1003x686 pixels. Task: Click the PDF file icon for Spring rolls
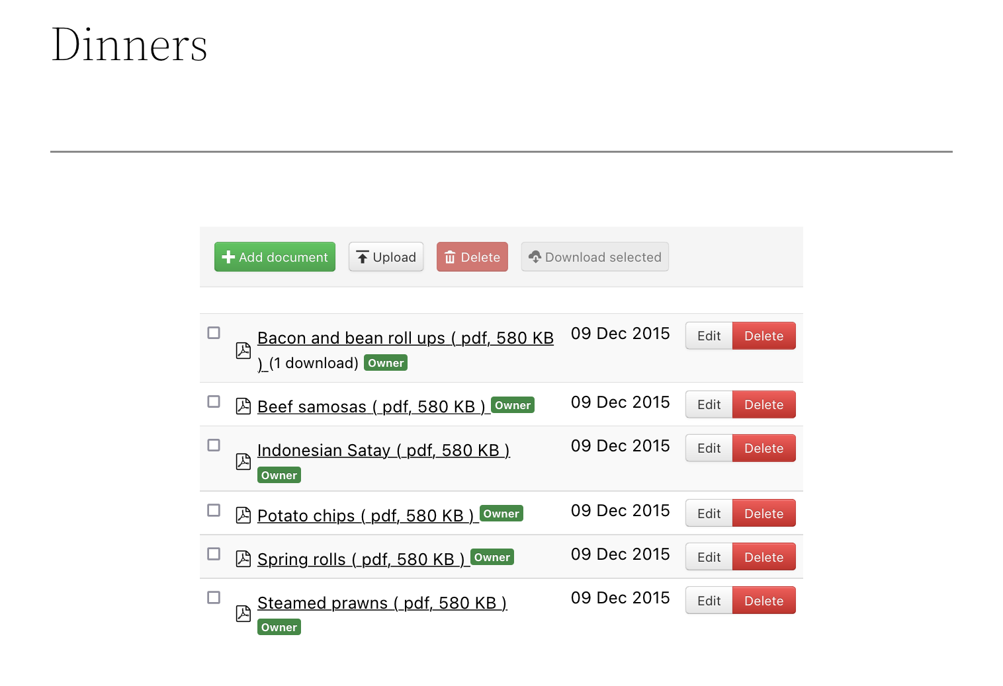pos(243,558)
